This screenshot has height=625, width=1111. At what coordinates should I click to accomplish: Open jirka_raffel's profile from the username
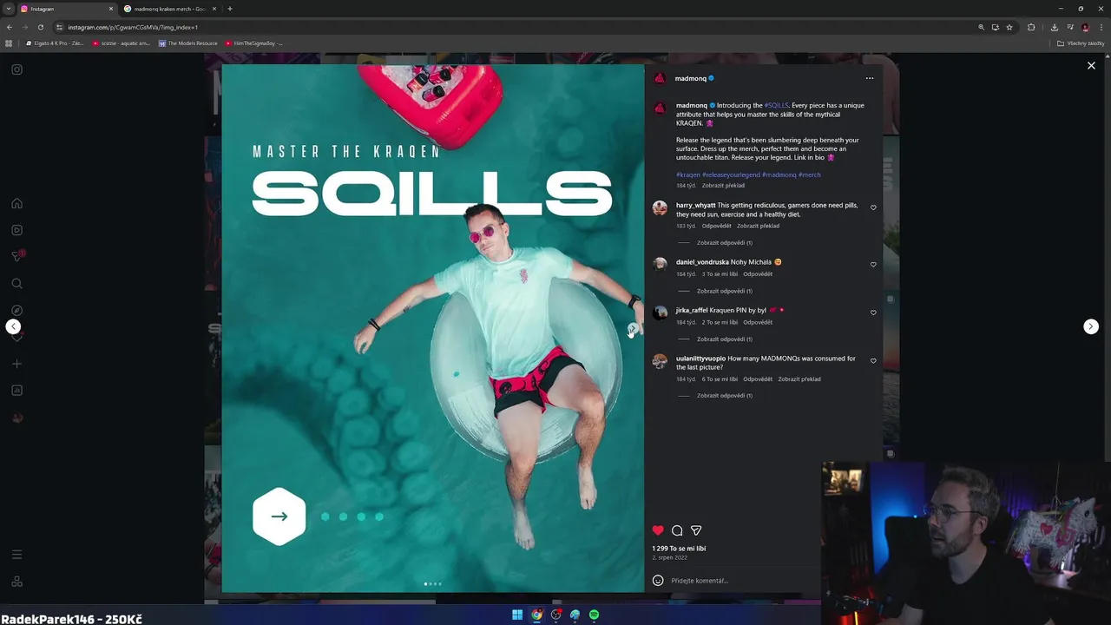pyautogui.click(x=692, y=310)
